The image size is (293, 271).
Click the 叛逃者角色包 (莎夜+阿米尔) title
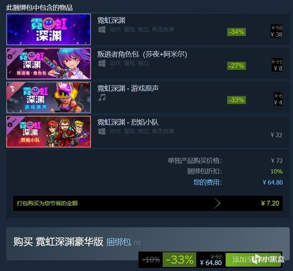click(x=142, y=54)
